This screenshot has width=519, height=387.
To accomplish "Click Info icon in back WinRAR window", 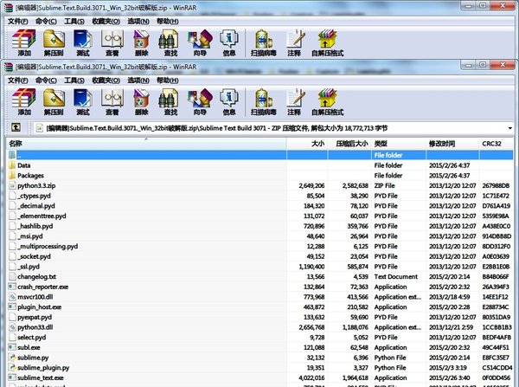I will (x=229, y=42).
